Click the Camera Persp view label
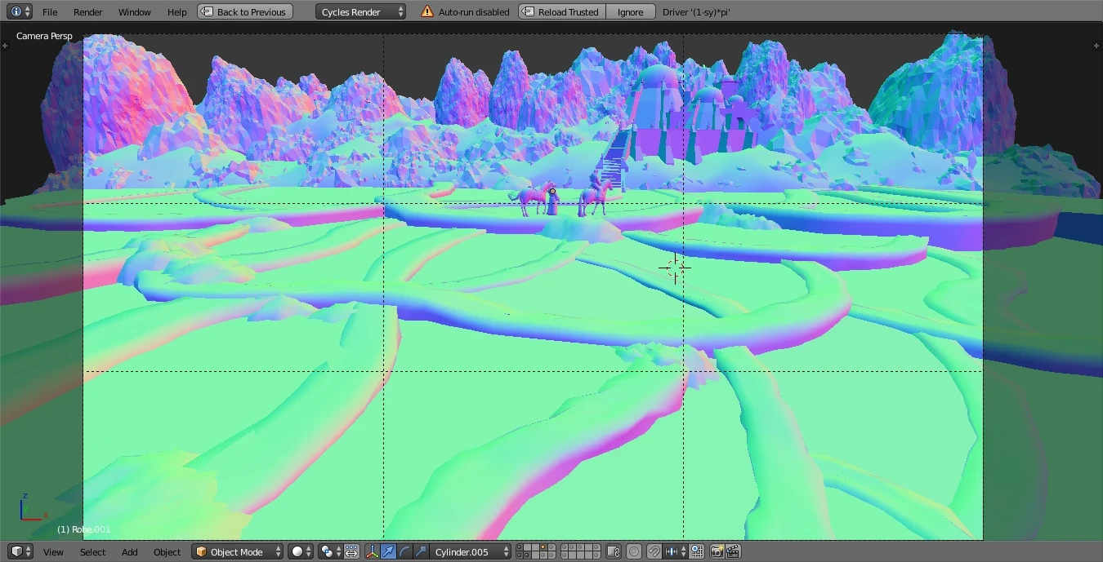This screenshot has height=562, width=1103. [44, 36]
